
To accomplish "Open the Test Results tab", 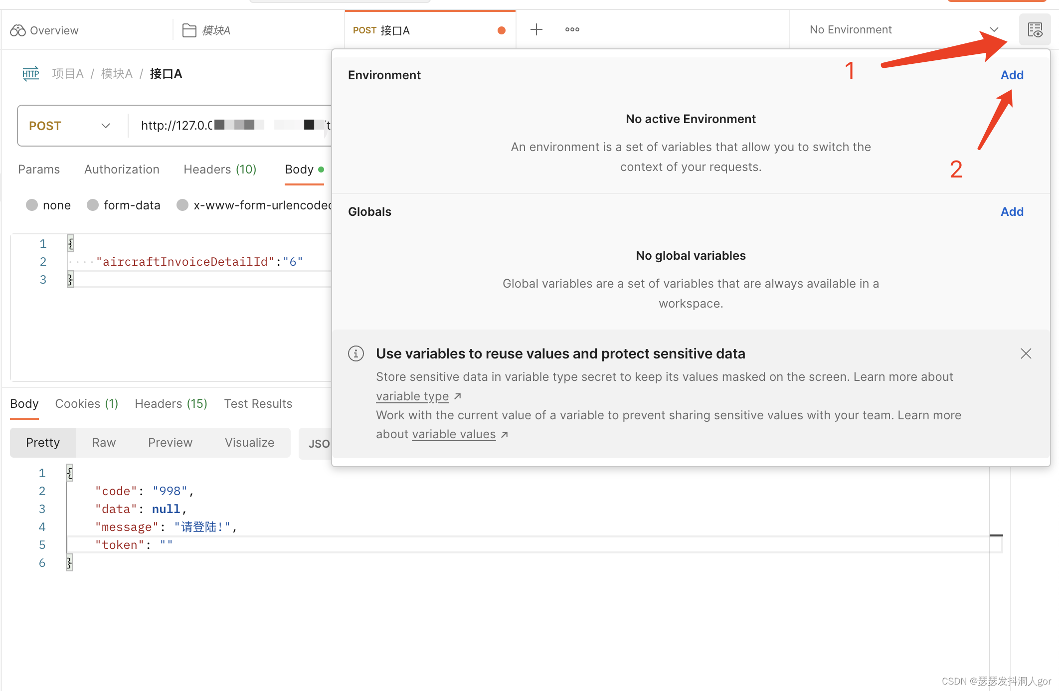I will pos(258,404).
